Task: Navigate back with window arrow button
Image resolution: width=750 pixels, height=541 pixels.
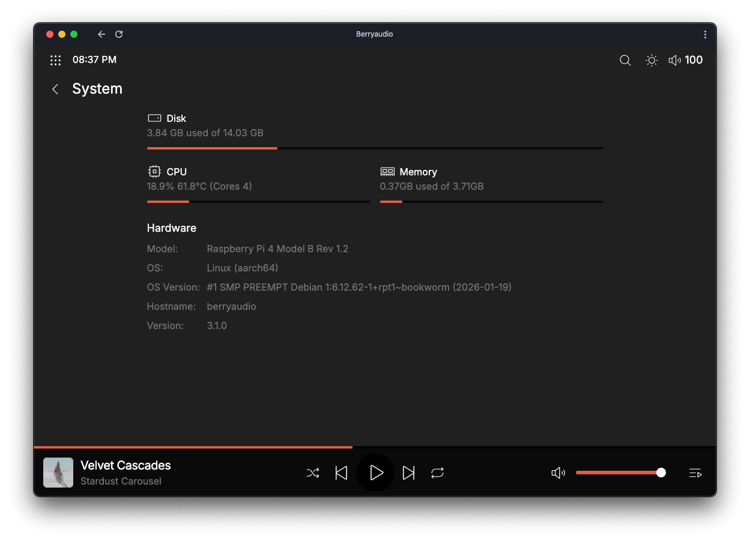Action: pyautogui.click(x=101, y=34)
